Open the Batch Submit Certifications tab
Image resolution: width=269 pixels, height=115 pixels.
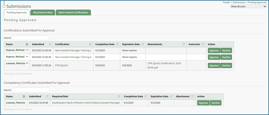[73, 12]
